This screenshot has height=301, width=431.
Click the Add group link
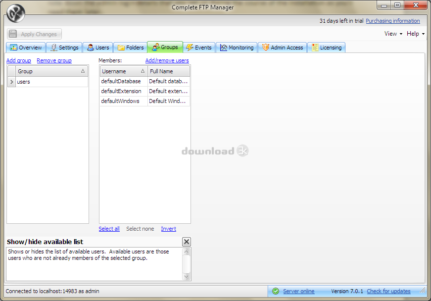click(x=19, y=60)
